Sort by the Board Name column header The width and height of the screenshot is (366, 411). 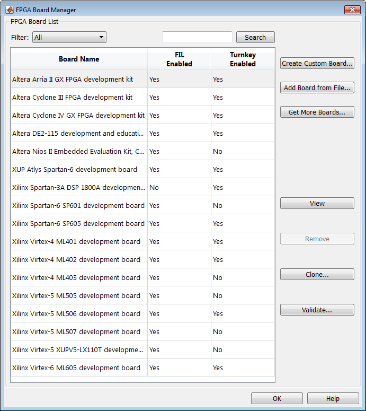click(79, 59)
